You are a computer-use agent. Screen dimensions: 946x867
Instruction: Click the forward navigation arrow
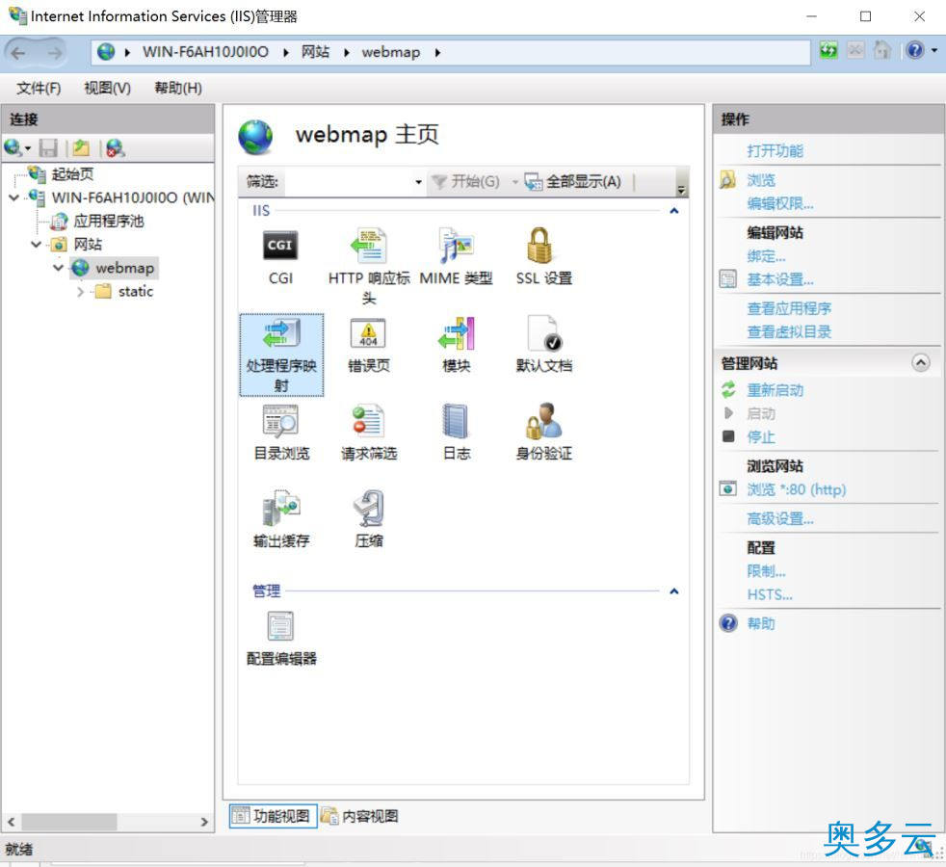[x=54, y=53]
